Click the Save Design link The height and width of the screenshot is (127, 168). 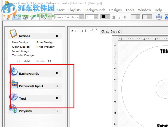20,51
